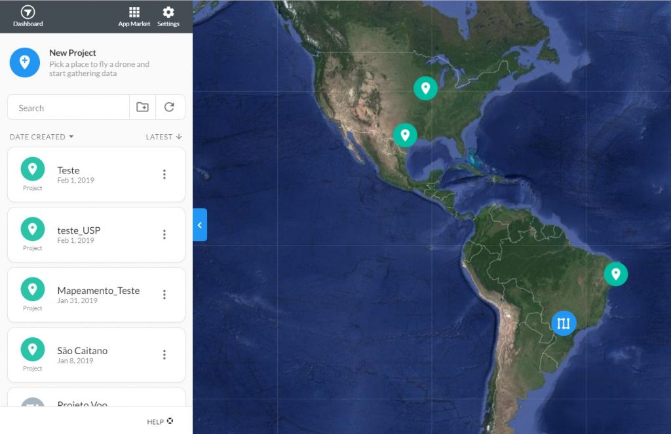Screen dimensions: 671x434
Task: Click the teste_USP project pin icon
Action: click(x=33, y=229)
